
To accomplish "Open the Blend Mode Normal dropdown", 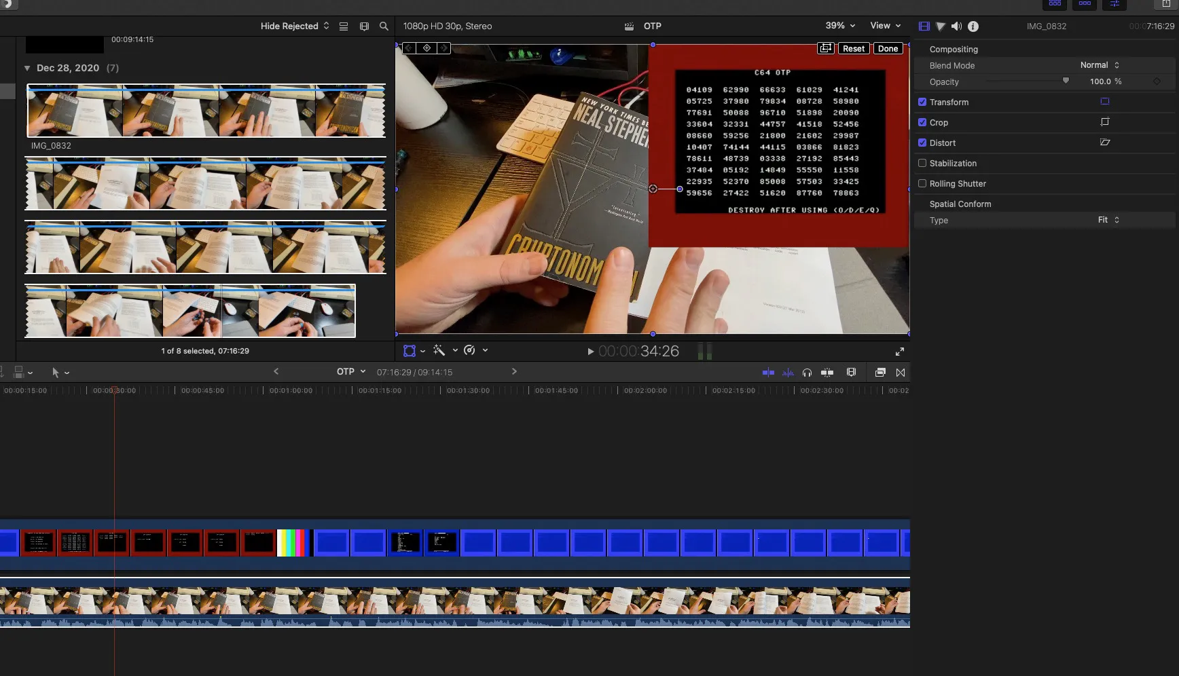I will [x=1100, y=65].
